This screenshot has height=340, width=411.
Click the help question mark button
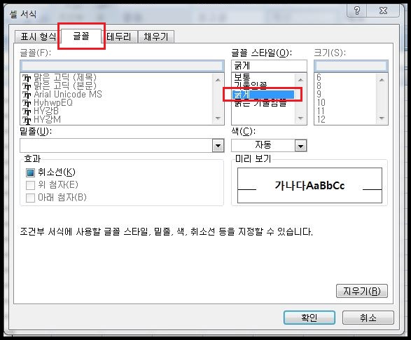pos(357,11)
